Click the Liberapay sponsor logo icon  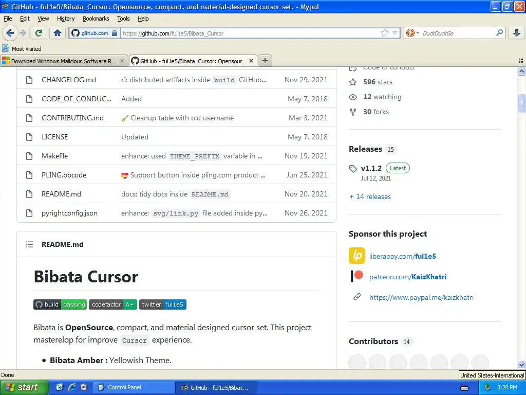coord(357,256)
